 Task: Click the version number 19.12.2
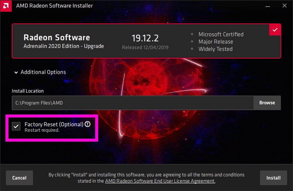coord(145,38)
